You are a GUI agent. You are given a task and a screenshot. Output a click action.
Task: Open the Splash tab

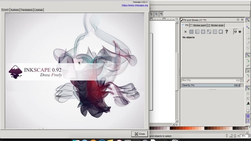coord(5,10)
